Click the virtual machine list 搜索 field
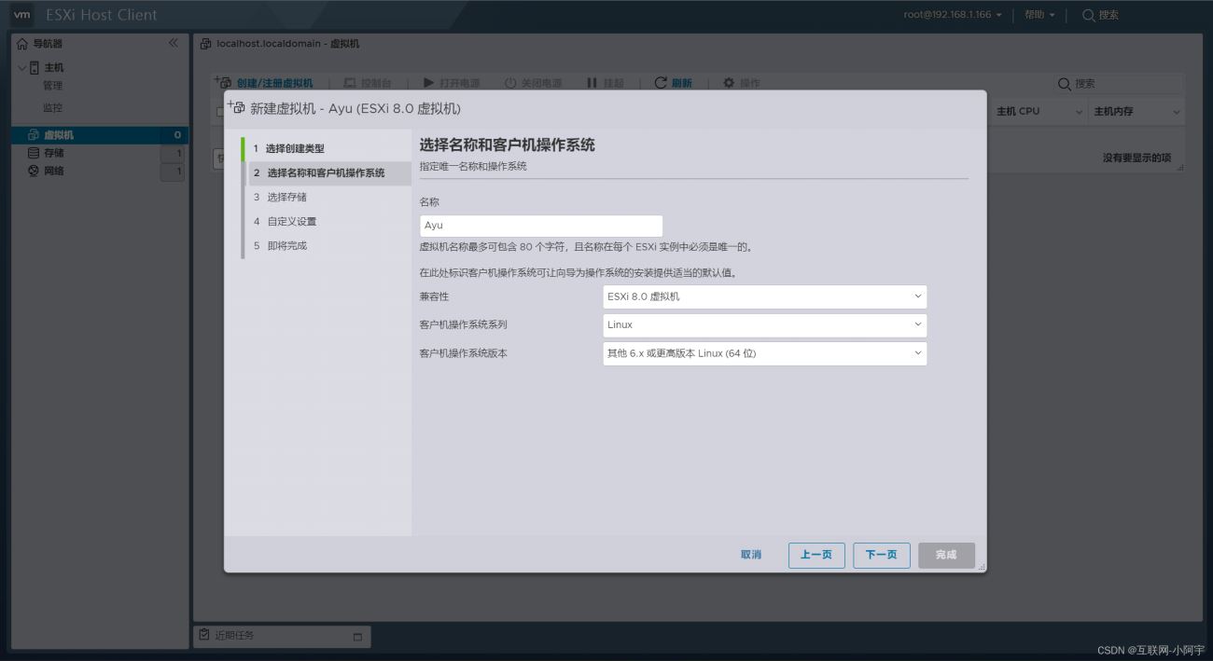The width and height of the screenshot is (1213, 661). pos(1119,84)
